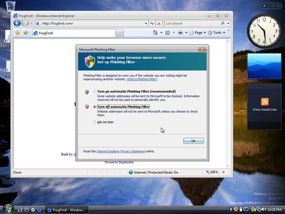The height and width of the screenshot is (214, 285).
Task: Open the Tools menu
Action: 217,33
